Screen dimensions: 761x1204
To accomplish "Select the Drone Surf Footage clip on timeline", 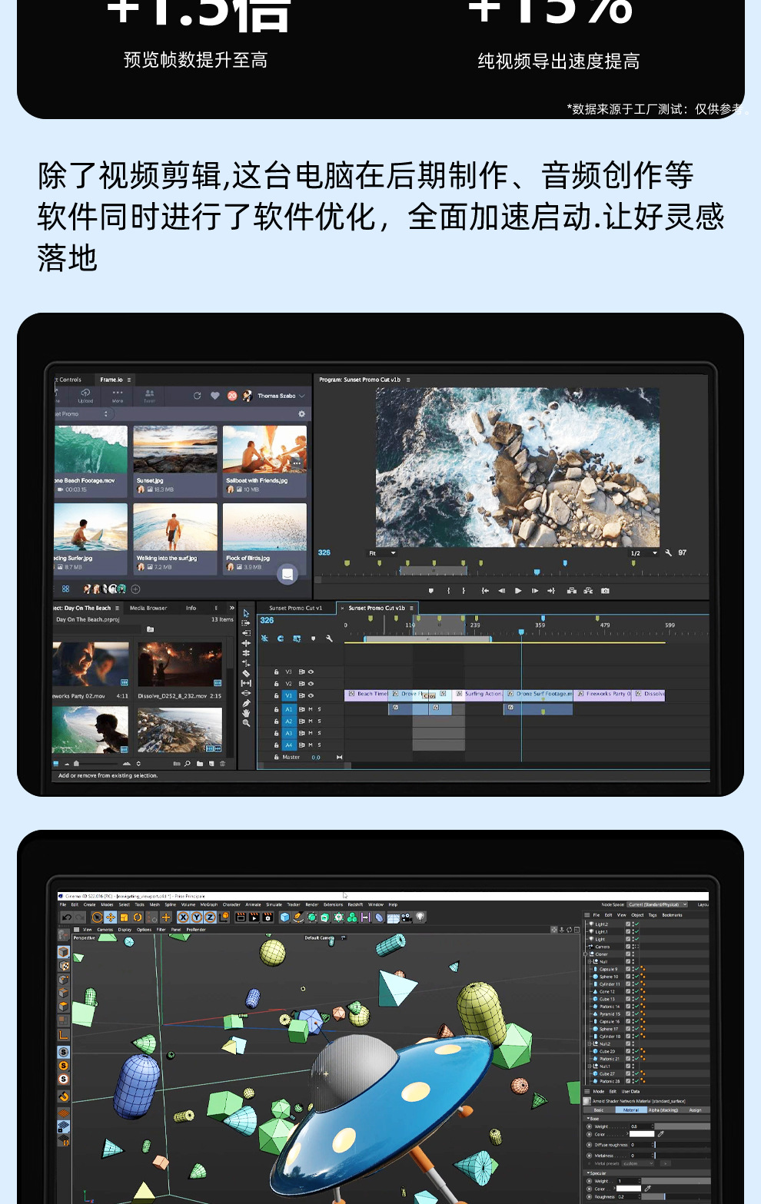I will (x=540, y=694).
